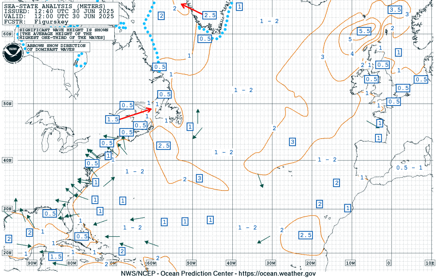Click the boxed 2.5 value off West Africa
Image resolution: width=437 pixels, height=278 pixels.
click(x=305, y=235)
